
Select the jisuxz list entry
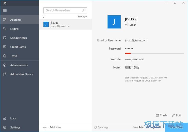tap(65, 24)
